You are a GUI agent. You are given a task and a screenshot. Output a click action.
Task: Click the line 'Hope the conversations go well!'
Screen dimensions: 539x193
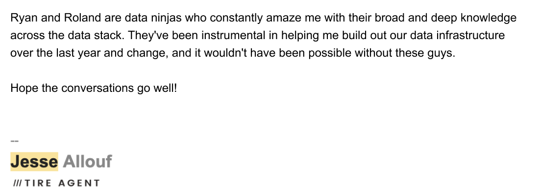(94, 88)
